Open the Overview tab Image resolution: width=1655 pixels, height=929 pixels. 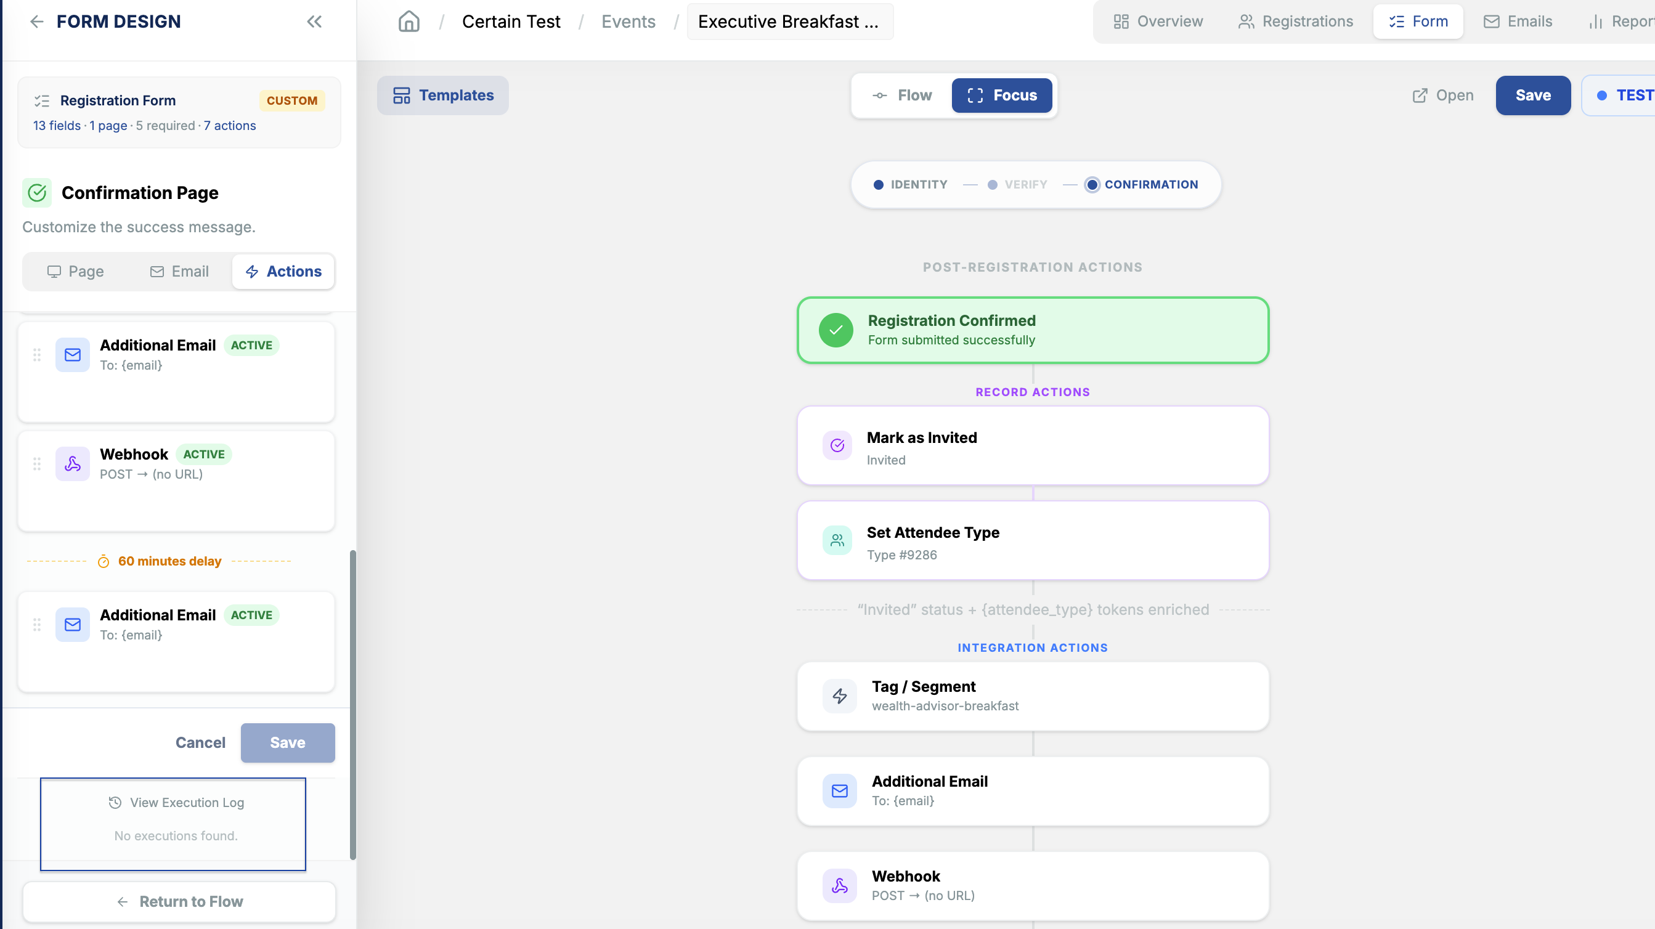point(1158,21)
